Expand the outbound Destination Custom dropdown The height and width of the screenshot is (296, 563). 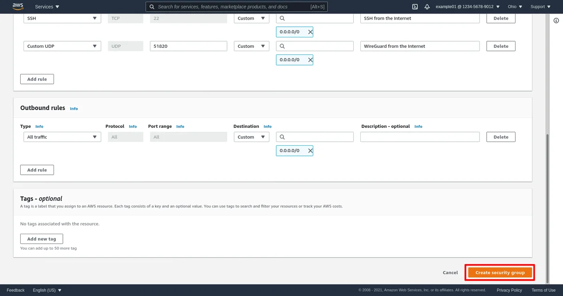coord(251,137)
